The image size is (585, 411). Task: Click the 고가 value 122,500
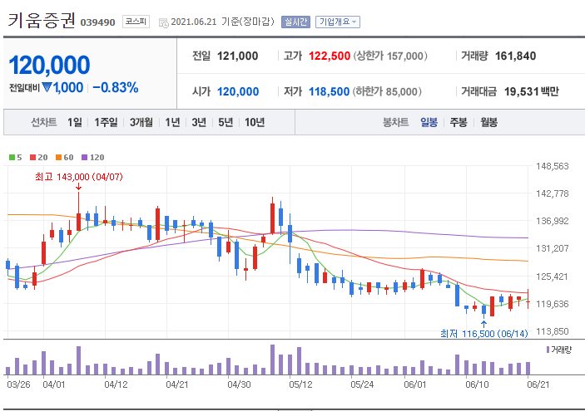click(x=330, y=56)
